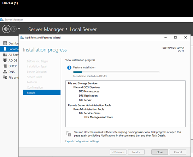Click Export configuration settings link
Screen dimensions: 193x157
(x=82, y=141)
